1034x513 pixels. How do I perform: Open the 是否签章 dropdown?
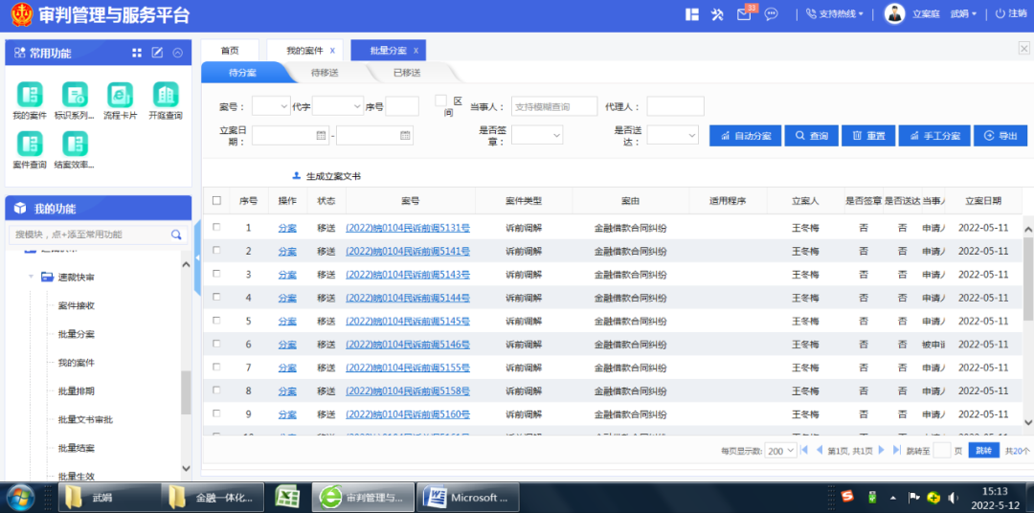tap(537, 135)
